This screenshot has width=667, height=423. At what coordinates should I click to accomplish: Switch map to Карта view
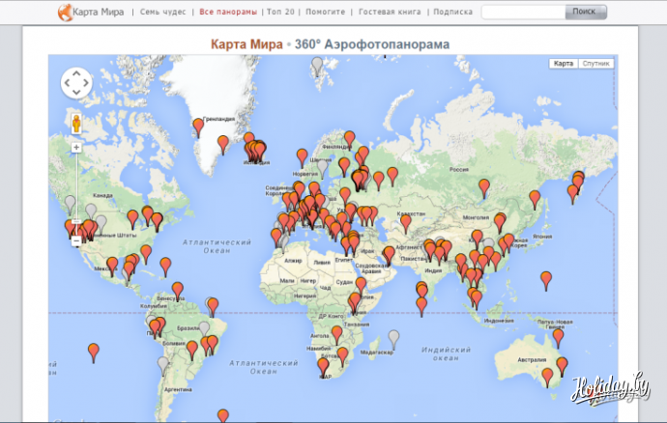pos(563,64)
